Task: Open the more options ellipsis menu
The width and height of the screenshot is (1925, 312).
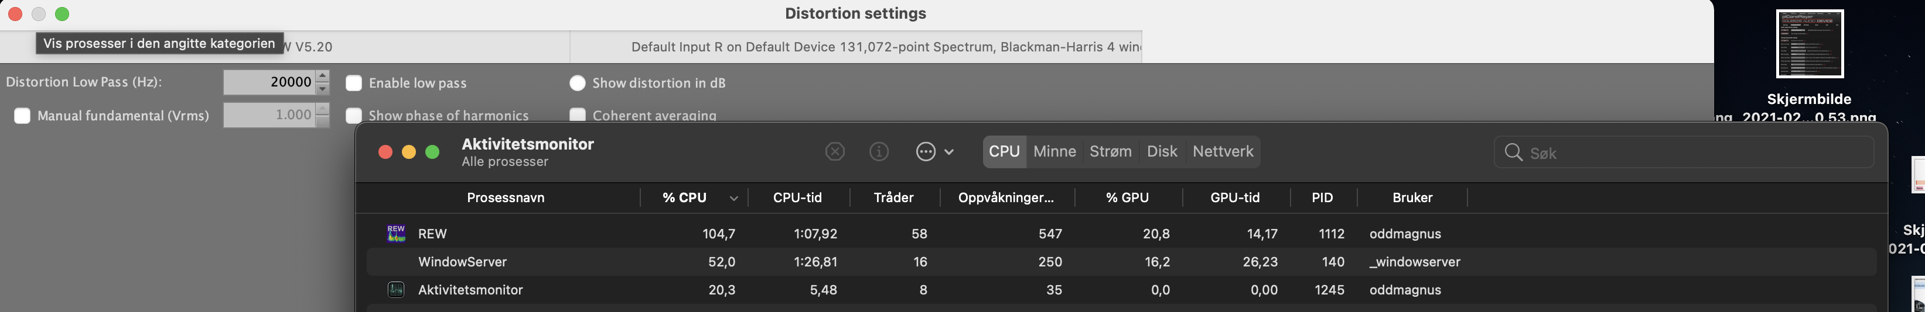Action: [934, 152]
